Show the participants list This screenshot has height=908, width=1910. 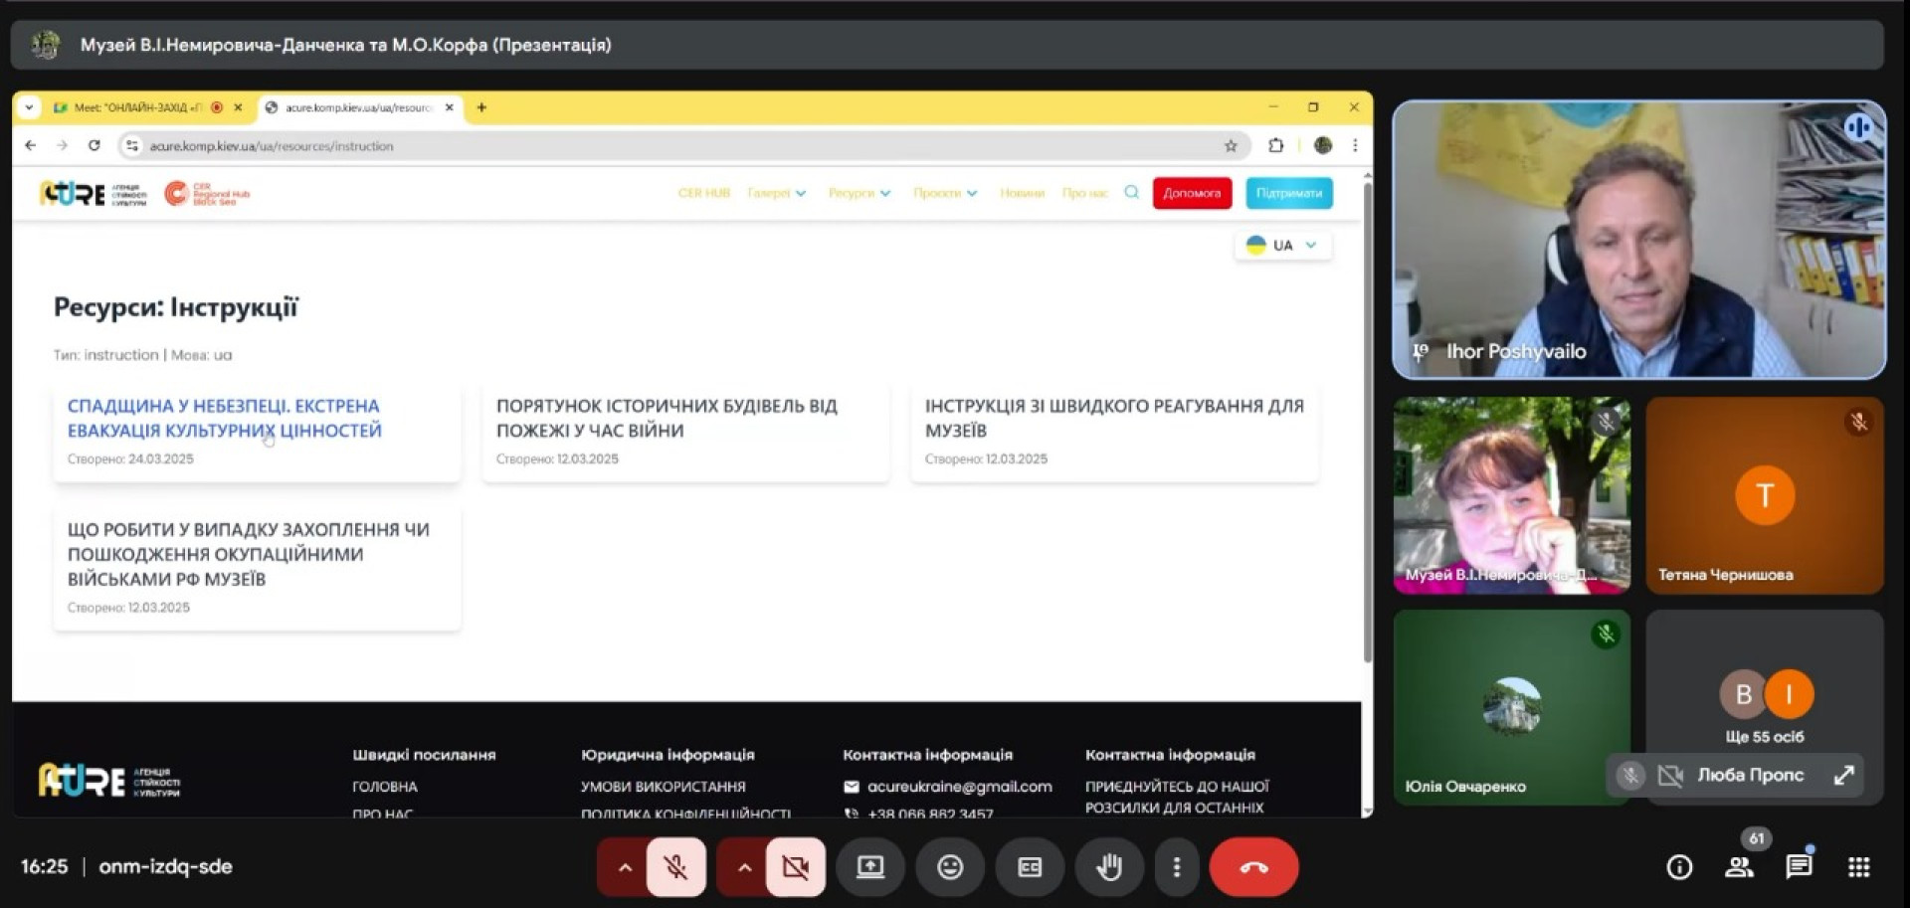[x=1739, y=867]
